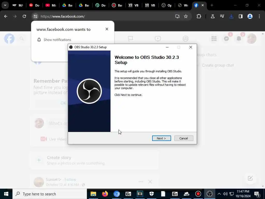
Task: Launch Firefox from taskbar
Action: coord(105,194)
